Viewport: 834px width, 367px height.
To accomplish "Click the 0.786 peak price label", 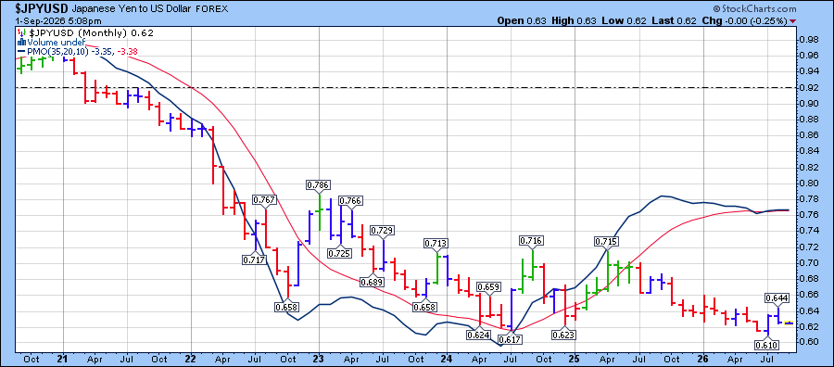I will tap(318, 185).
